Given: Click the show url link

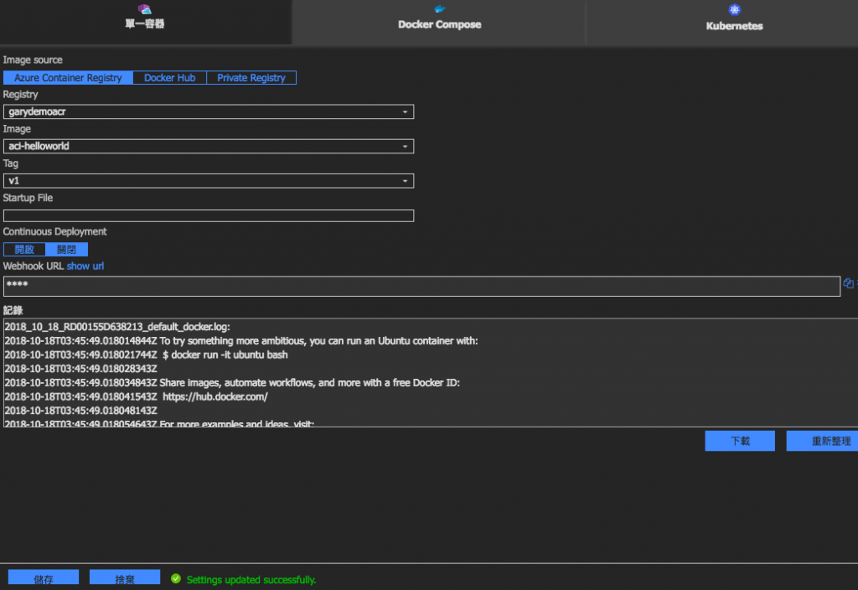Looking at the screenshot, I should coord(85,266).
